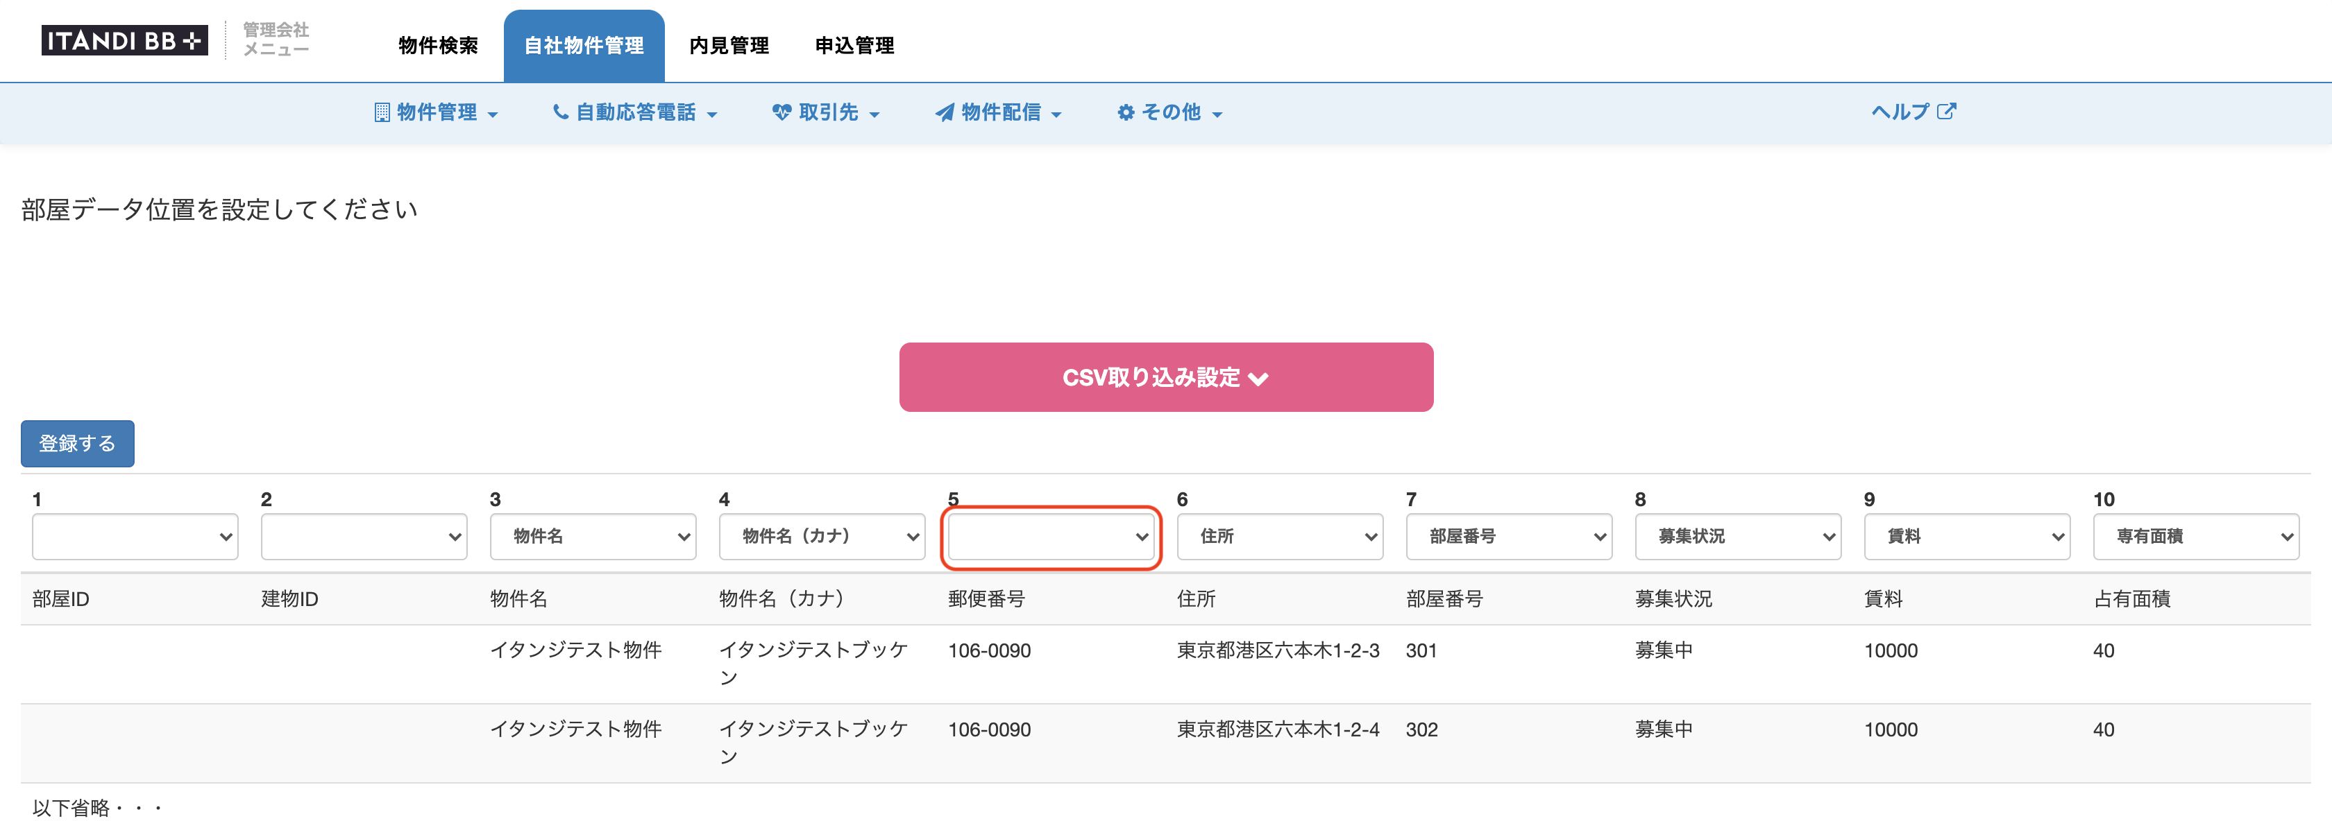
Task: Click the external link icon beside ヘルプ
Action: click(x=1946, y=111)
